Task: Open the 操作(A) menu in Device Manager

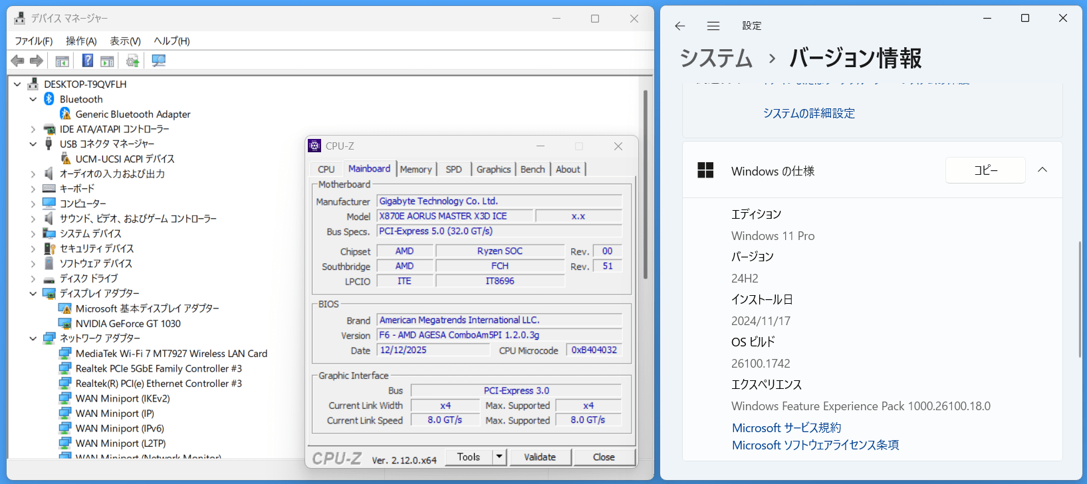Action: pyautogui.click(x=81, y=41)
